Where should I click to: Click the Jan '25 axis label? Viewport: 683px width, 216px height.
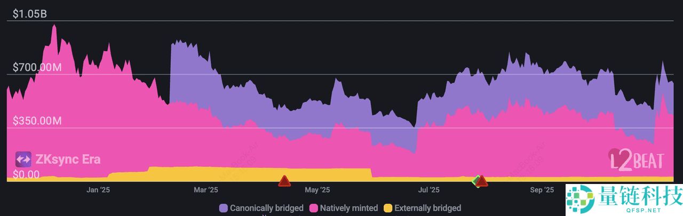(98, 189)
